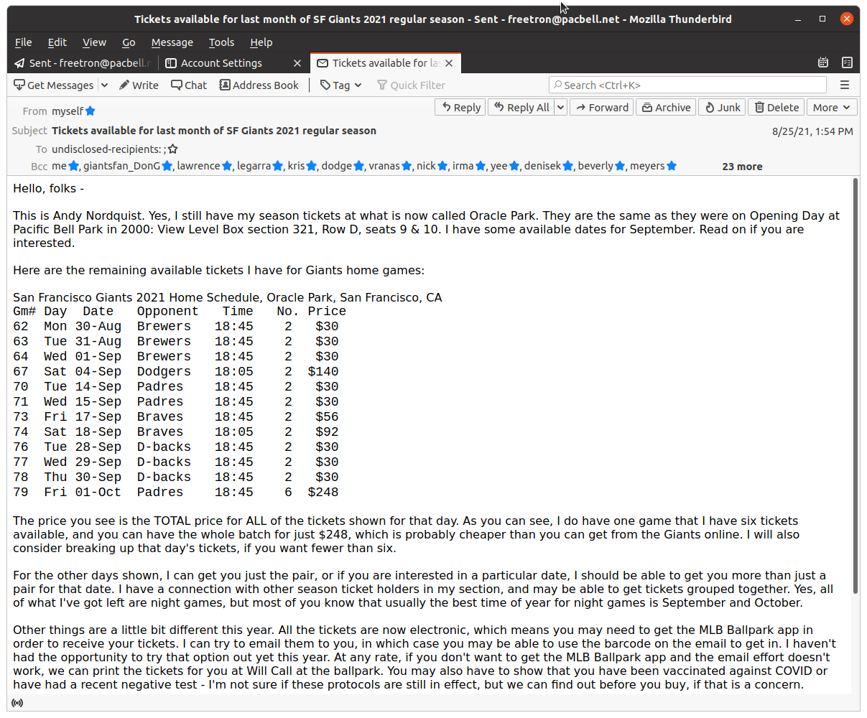Open the Address Book

click(x=259, y=85)
